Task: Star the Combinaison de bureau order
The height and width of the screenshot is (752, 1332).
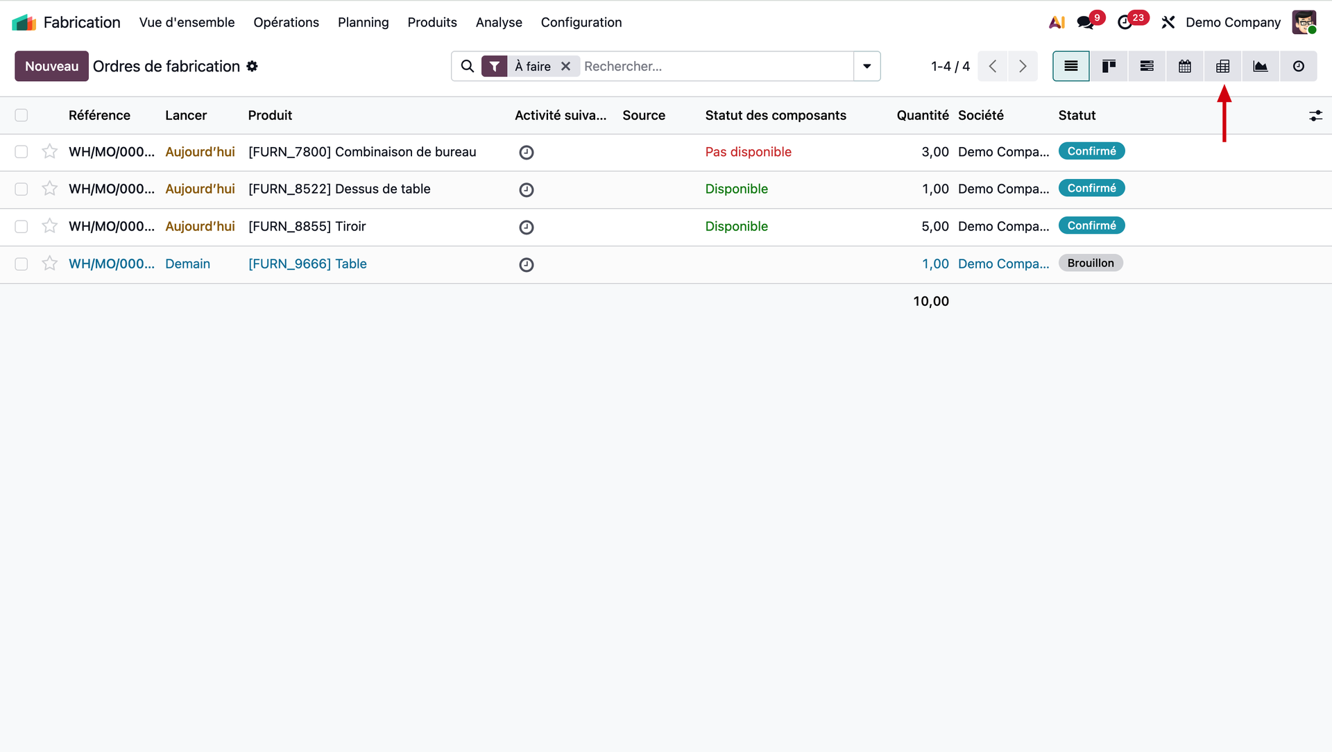Action: coord(49,151)
